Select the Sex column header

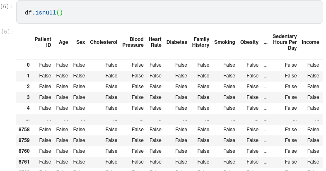click(x=80, y=42)
